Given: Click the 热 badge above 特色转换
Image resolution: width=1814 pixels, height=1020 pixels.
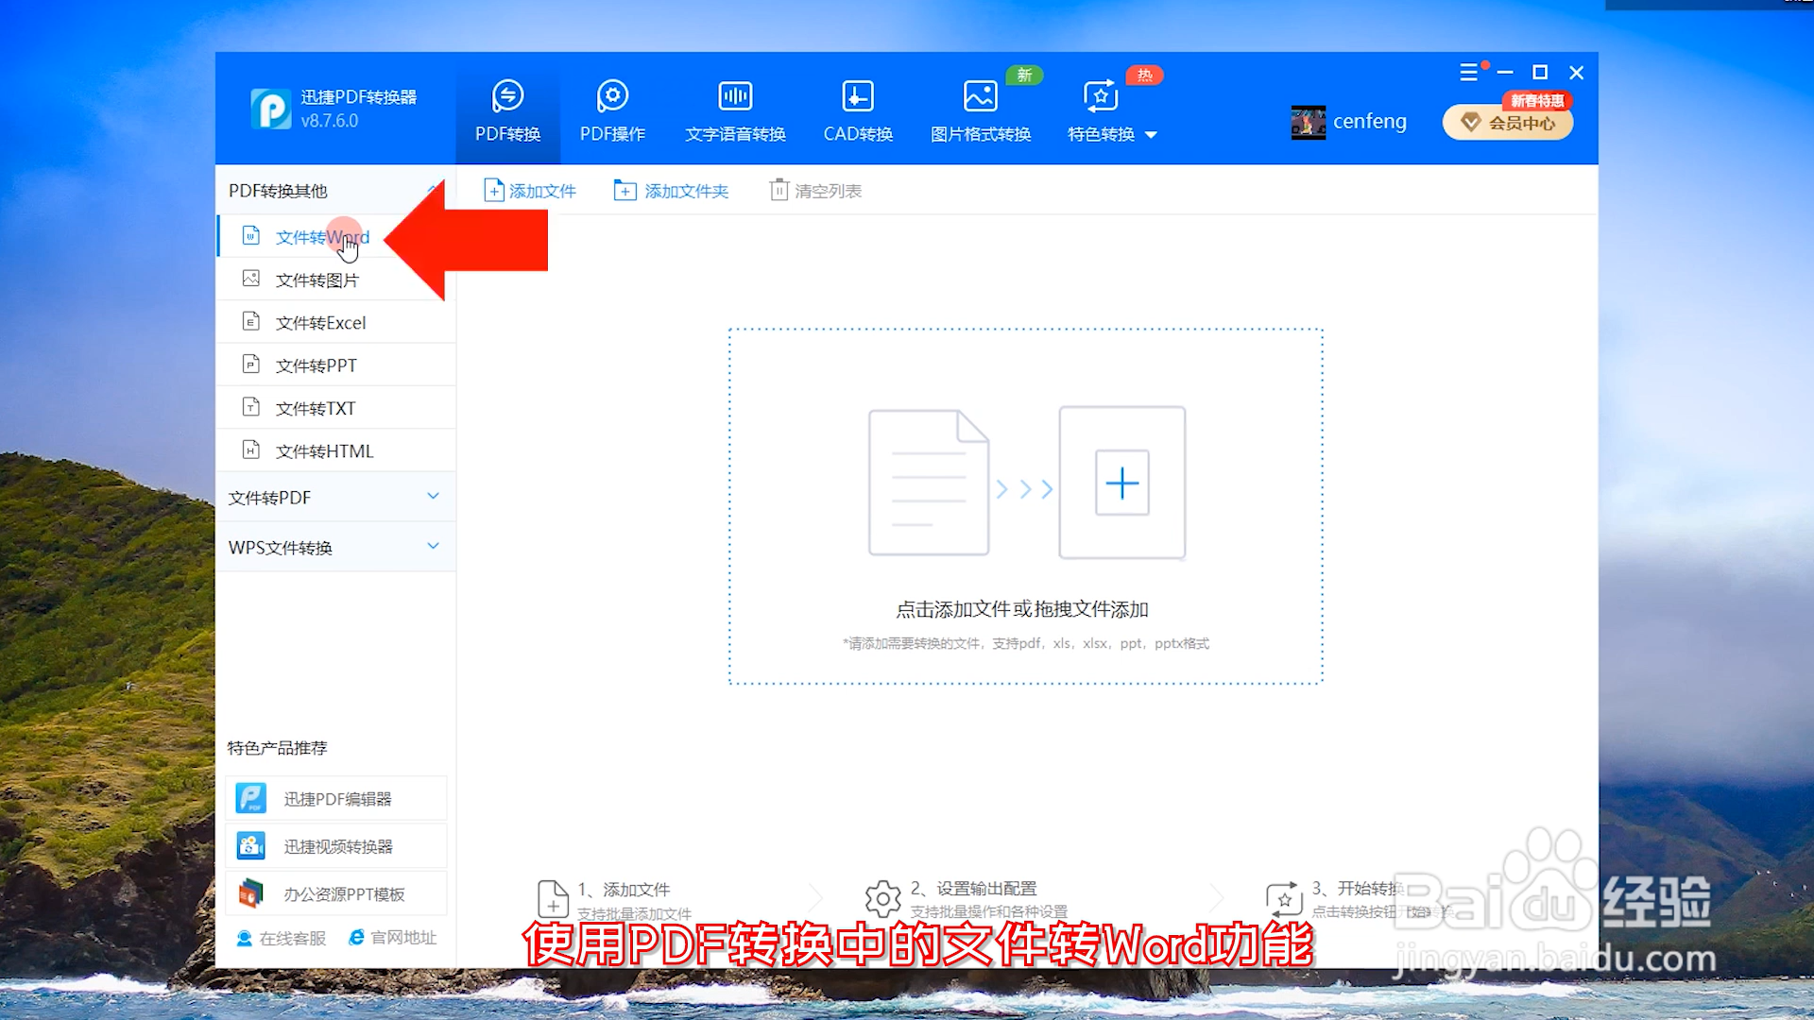Looking at the screenshot, I should 1144,76.
